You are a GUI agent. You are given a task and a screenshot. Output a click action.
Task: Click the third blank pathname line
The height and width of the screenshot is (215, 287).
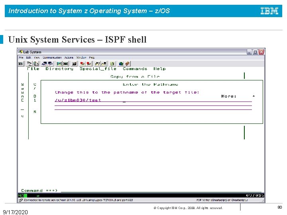153,108
